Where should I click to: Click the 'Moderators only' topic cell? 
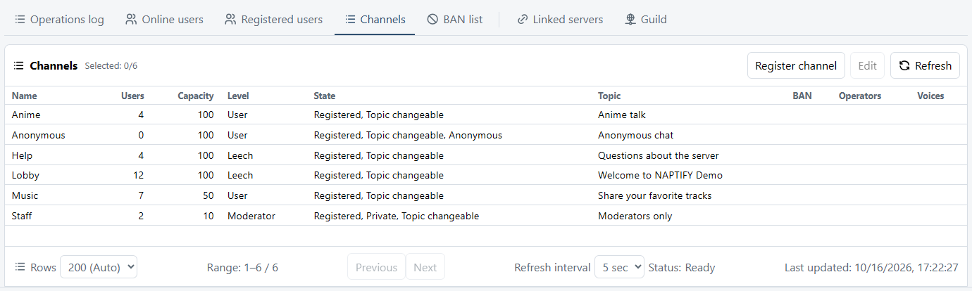coord(635,216)
